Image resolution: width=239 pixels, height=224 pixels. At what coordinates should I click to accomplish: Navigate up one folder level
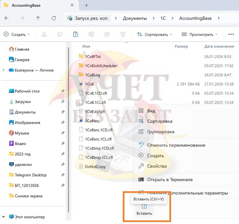tap(38, 18)
